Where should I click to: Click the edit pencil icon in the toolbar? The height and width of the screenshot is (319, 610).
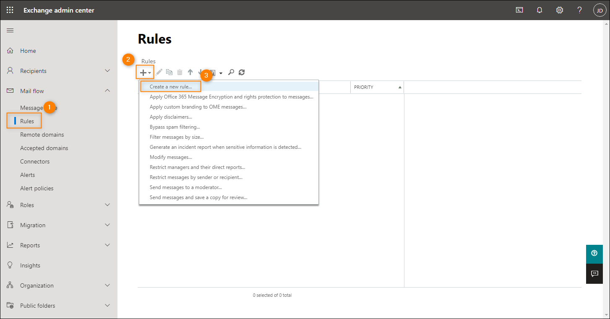point(159,72)
